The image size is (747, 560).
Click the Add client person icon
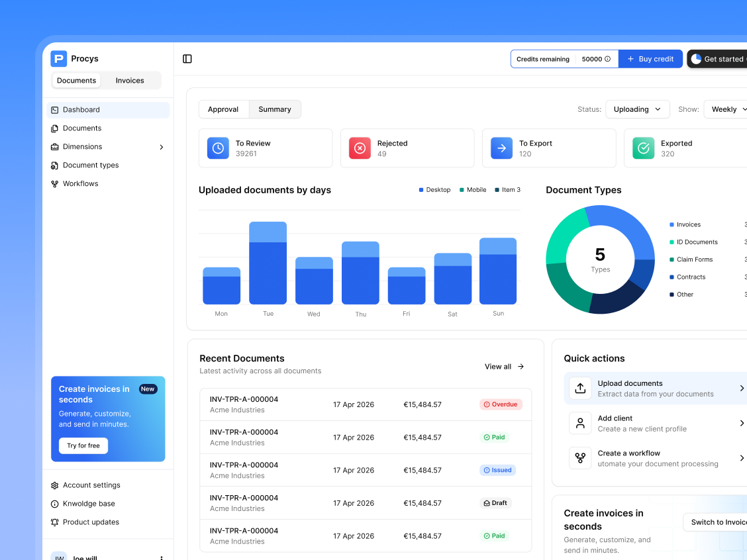click(x=580, y=424)
